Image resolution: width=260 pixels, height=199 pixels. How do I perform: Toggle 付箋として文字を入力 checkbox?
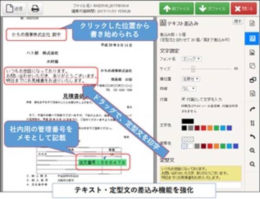tap(183, 99)
